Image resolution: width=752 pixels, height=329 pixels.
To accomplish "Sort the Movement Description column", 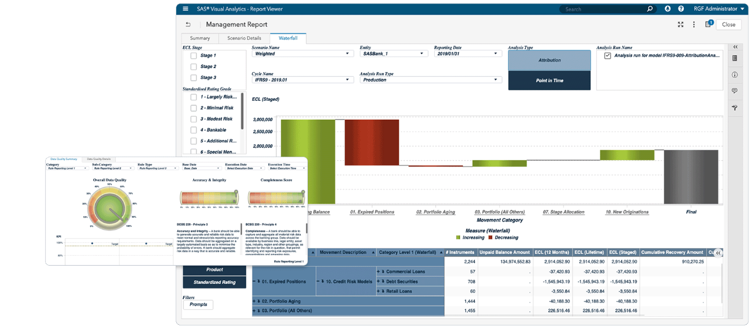I will pos(373,253).
